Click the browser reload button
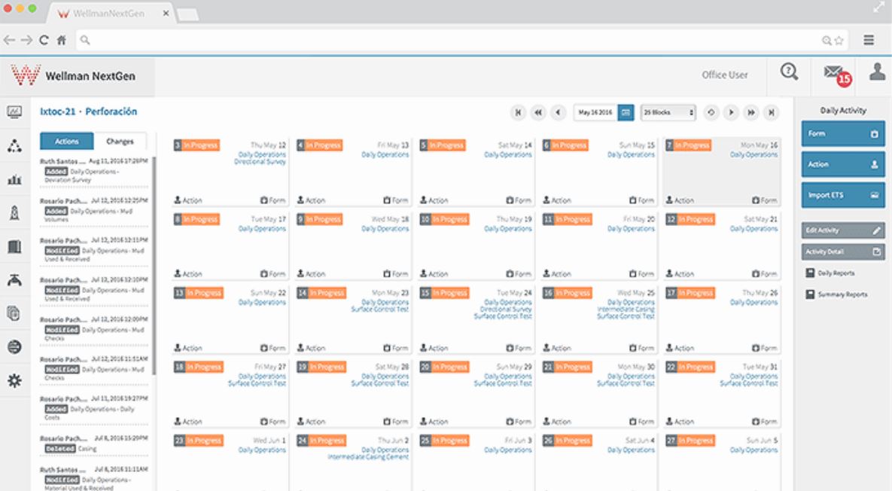This screenshot has width=892, height=491. click(x=44, y=40)
